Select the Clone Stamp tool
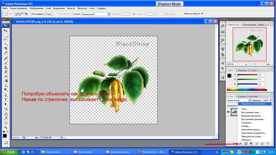The height and width of the screenshot is (155, 276). [6, 67]
